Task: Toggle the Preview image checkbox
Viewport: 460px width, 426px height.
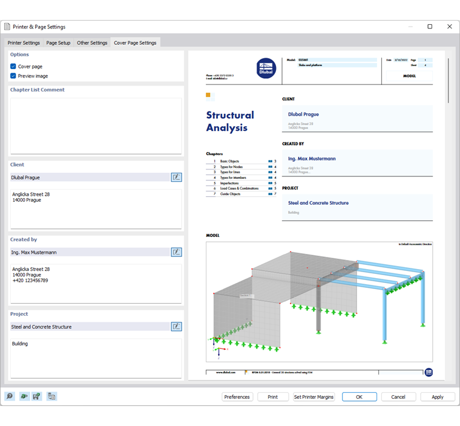Action: point(13,76)
